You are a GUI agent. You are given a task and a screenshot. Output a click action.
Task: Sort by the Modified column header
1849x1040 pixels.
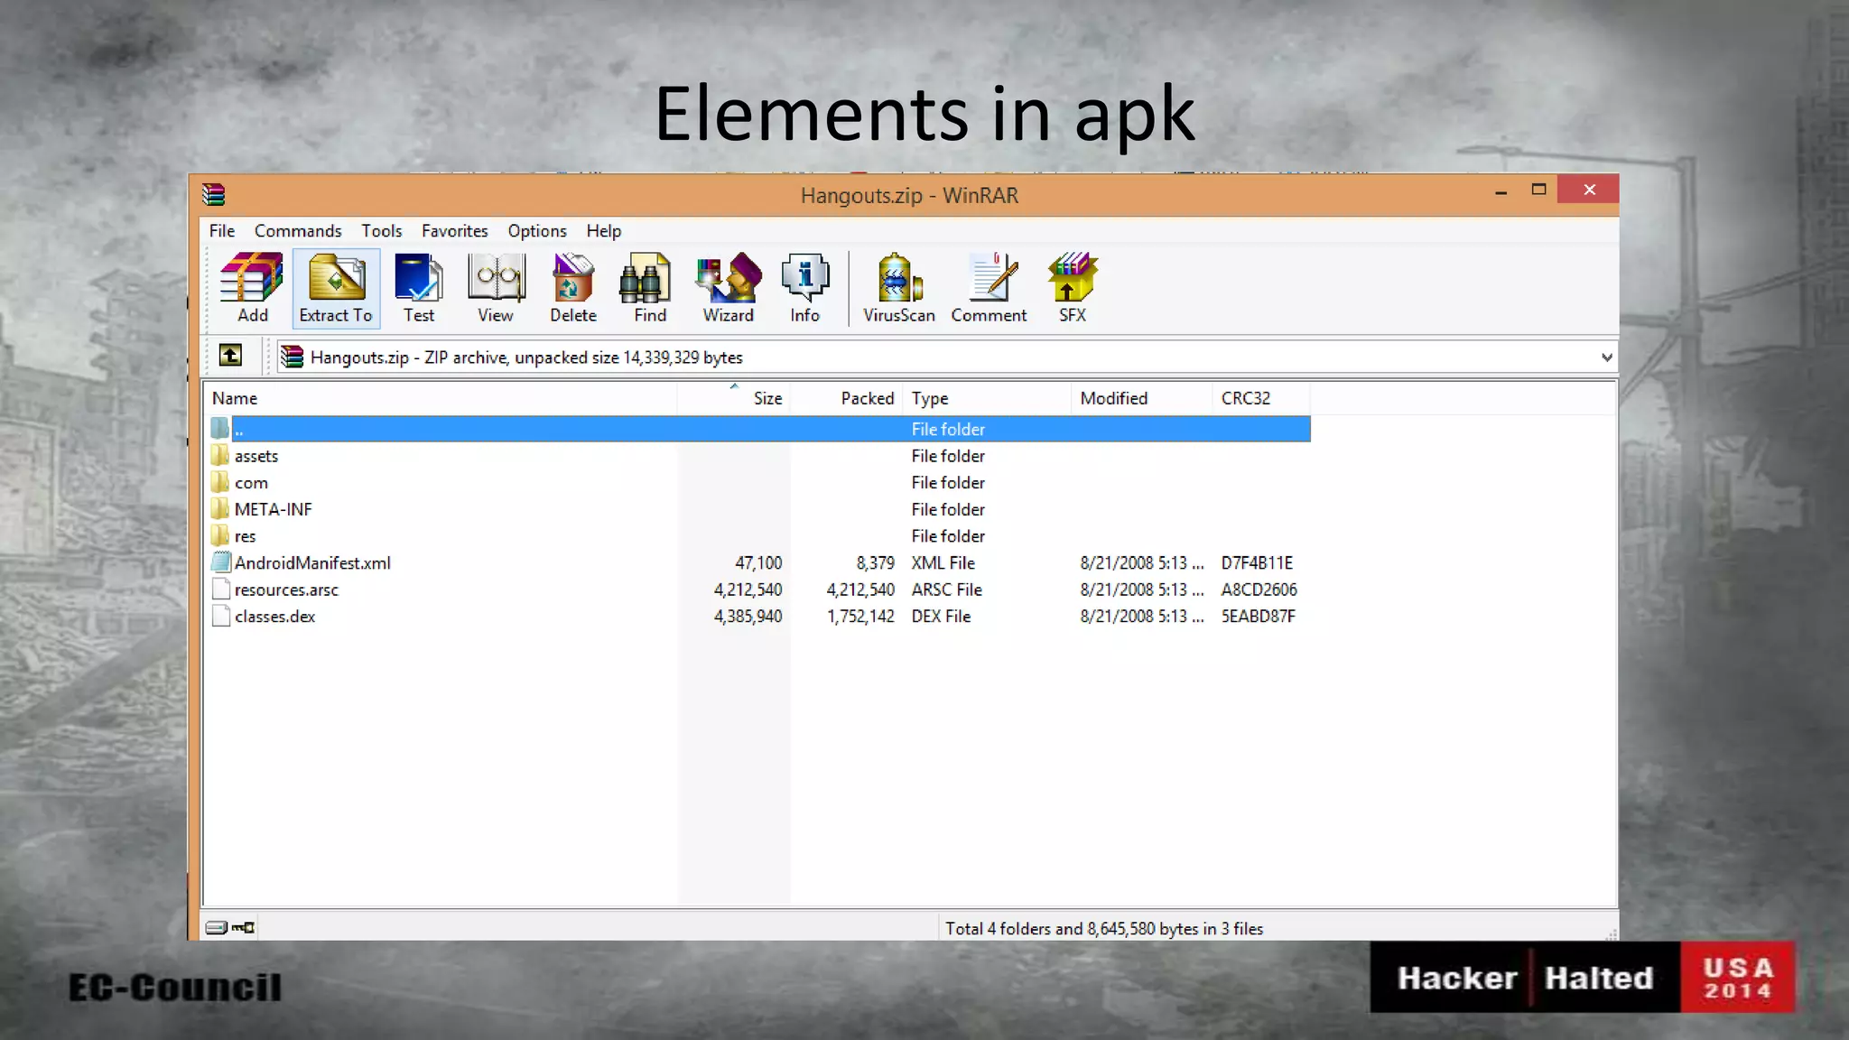click(x=1141, y=398)
